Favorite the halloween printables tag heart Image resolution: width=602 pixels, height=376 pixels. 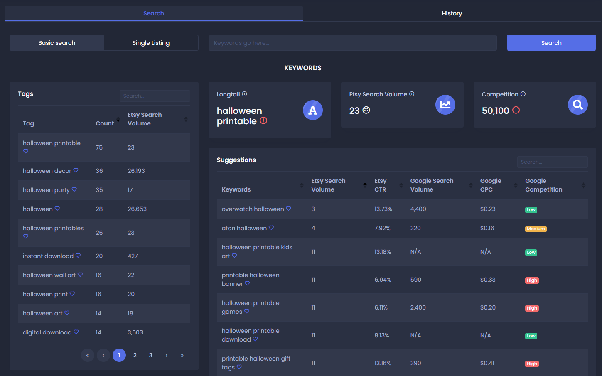[x=26, y=236]
